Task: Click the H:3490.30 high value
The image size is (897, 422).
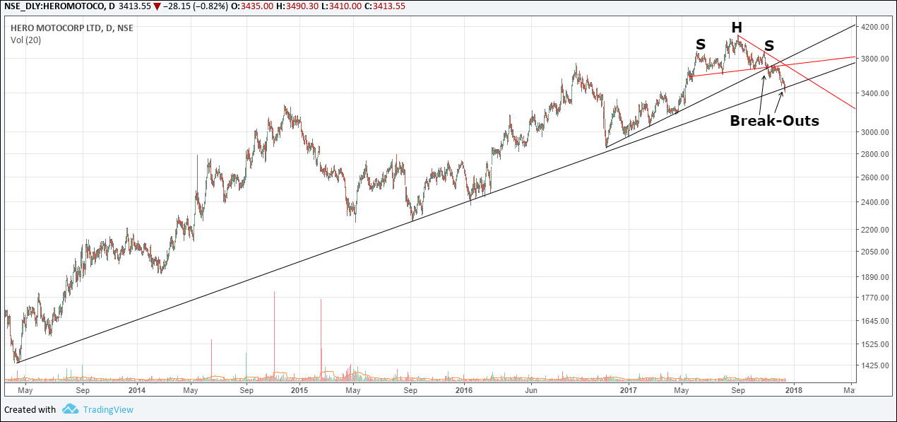Action: [x=297, y=6]
